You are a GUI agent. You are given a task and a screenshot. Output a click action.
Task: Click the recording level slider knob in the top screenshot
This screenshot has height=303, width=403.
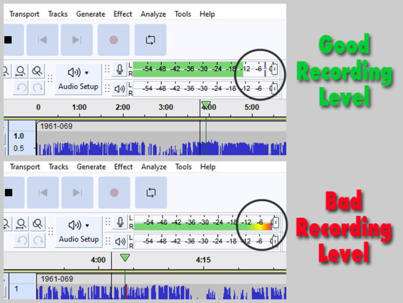tap(275, 69)
